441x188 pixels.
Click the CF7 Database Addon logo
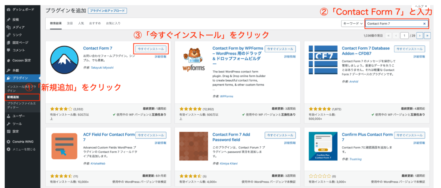tap(323, 59)
